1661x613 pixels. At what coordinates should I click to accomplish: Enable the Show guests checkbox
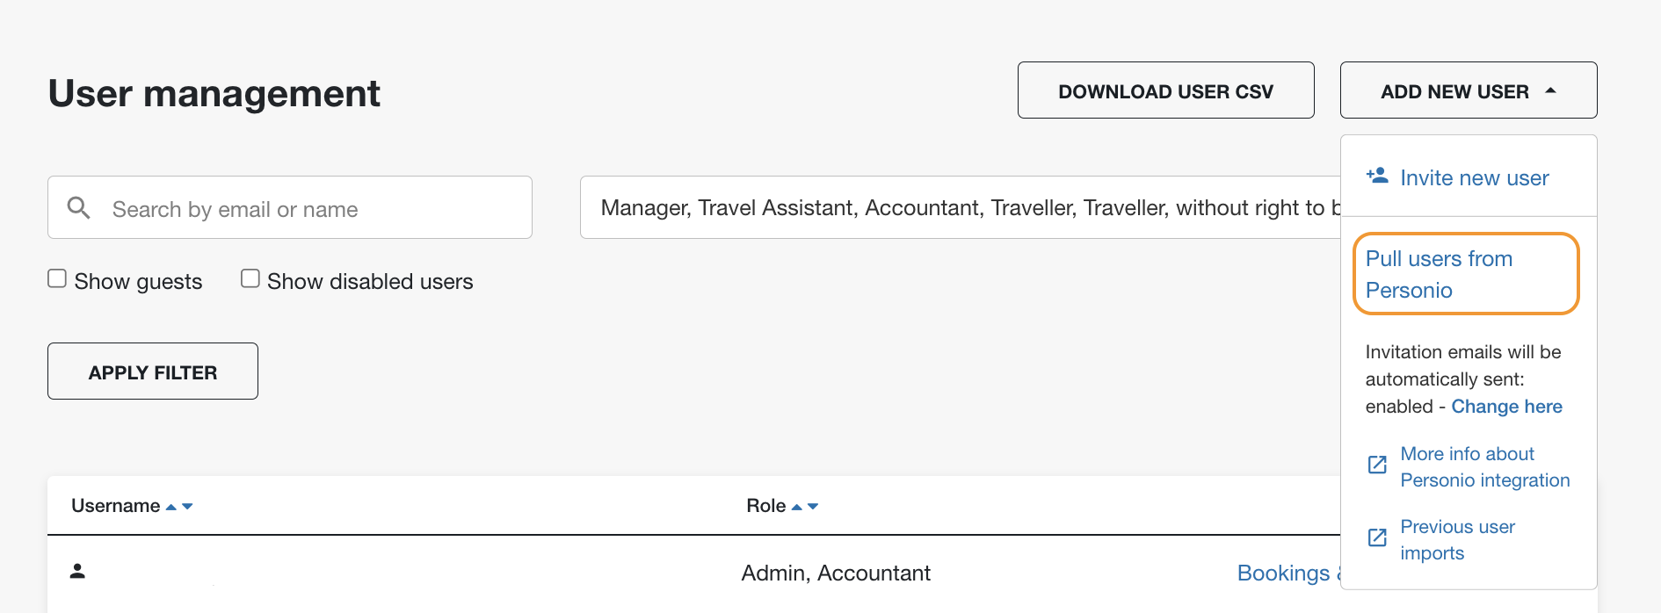[x=57, y=278]
